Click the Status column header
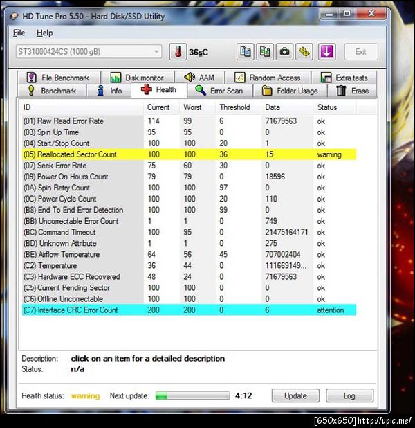Screen dimensions: 415x428 [335, 107]
